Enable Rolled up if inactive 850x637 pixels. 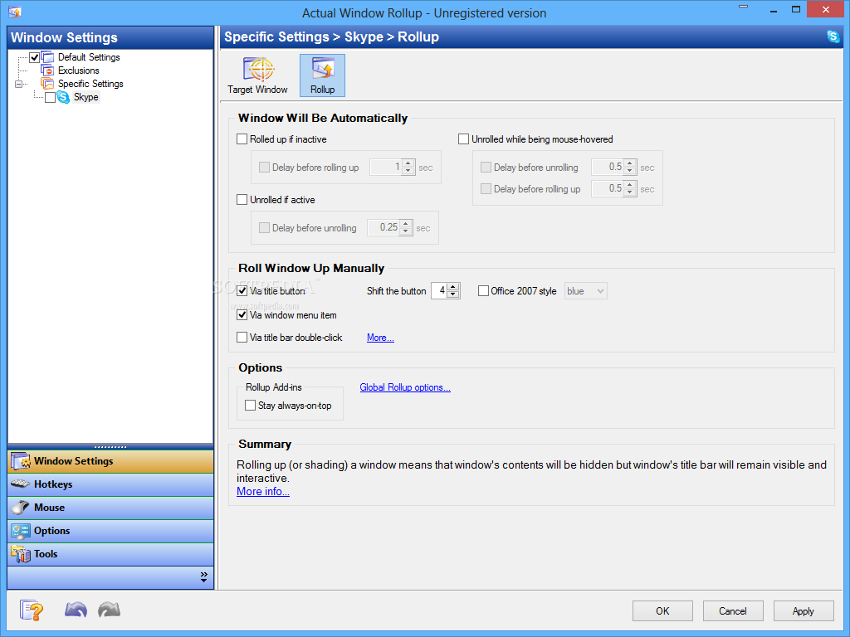click(x=242, y=139)
